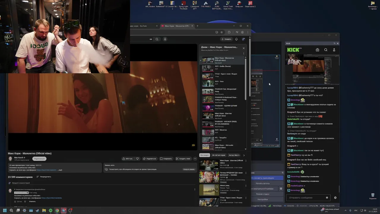Click the YouTube search magnifier icon
The width and height of the screenshot is (380, 214).
[x=157, y=39]
